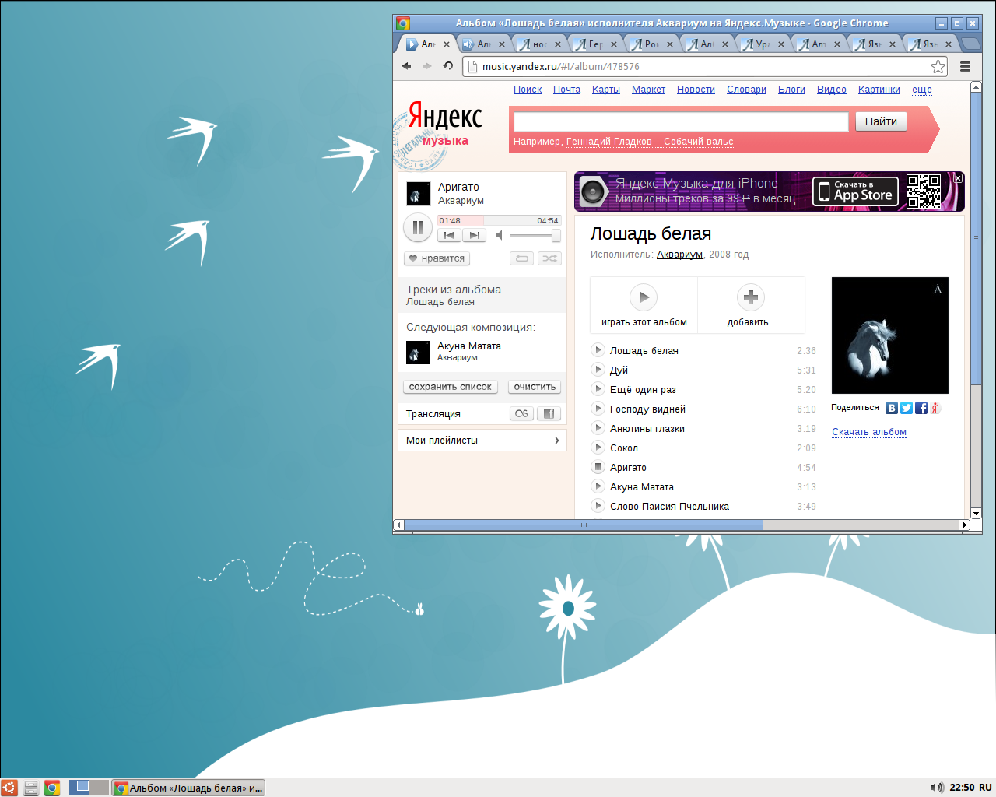
Task: Toggle shuffle mode in the player
Action: (549, 258)
